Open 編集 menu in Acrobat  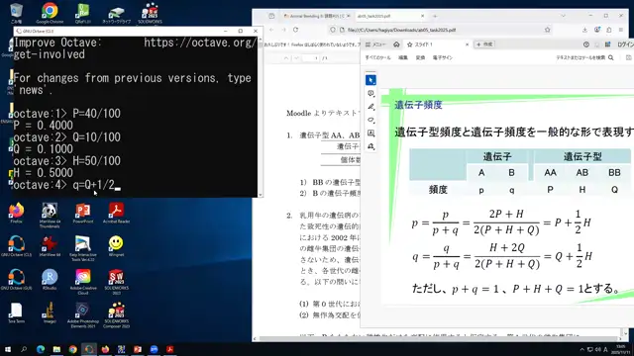403,57
